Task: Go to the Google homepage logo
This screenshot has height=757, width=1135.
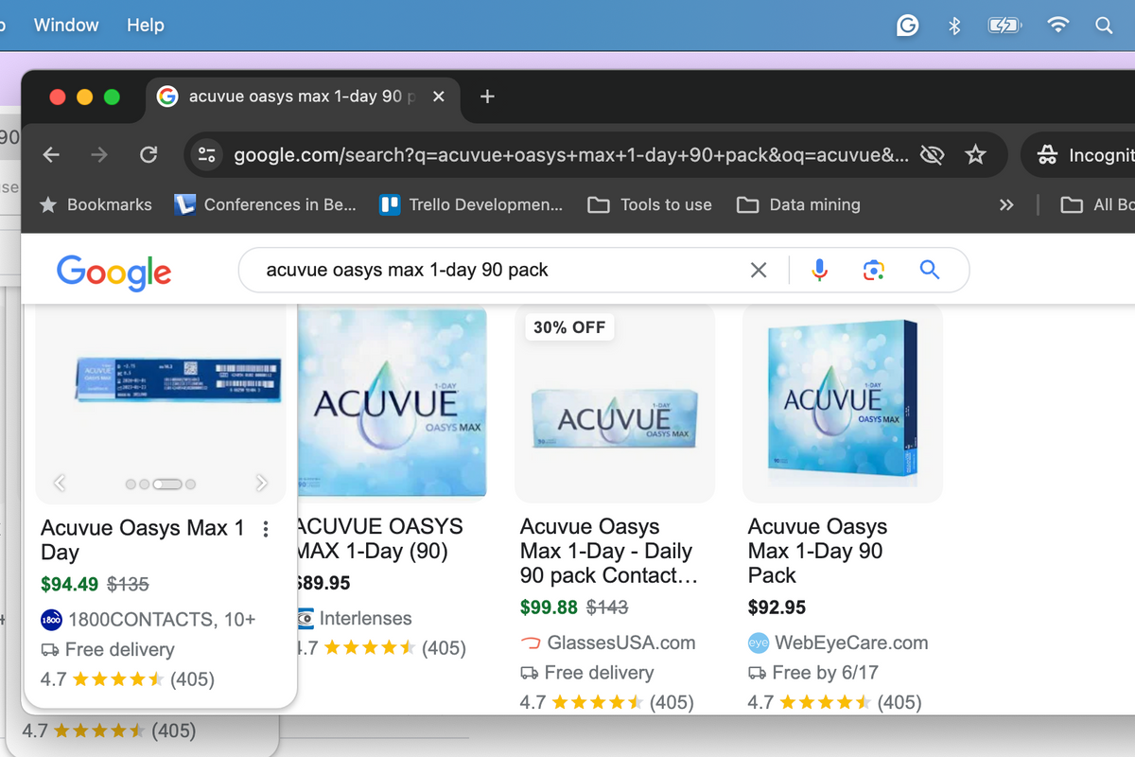Action: coord(113,272)
